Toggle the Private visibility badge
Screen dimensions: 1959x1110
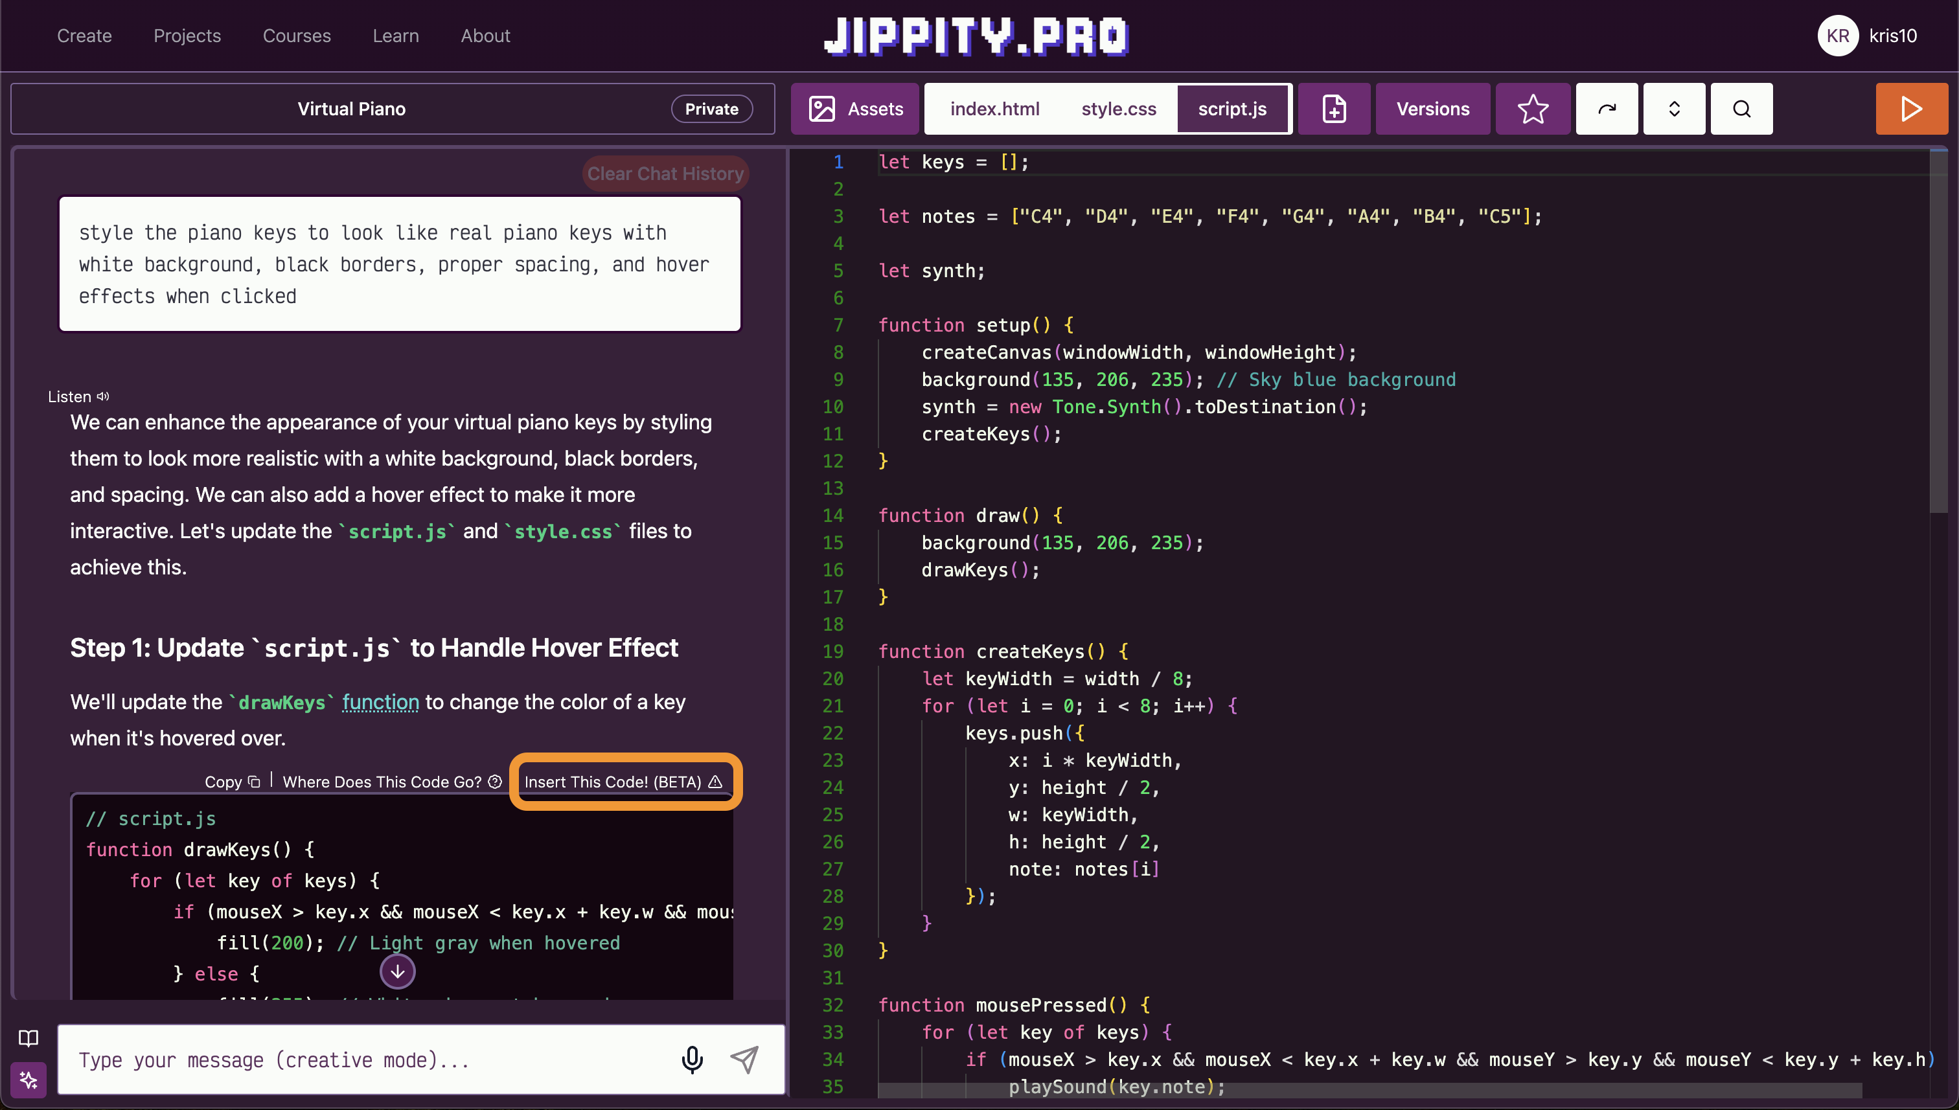711,109
